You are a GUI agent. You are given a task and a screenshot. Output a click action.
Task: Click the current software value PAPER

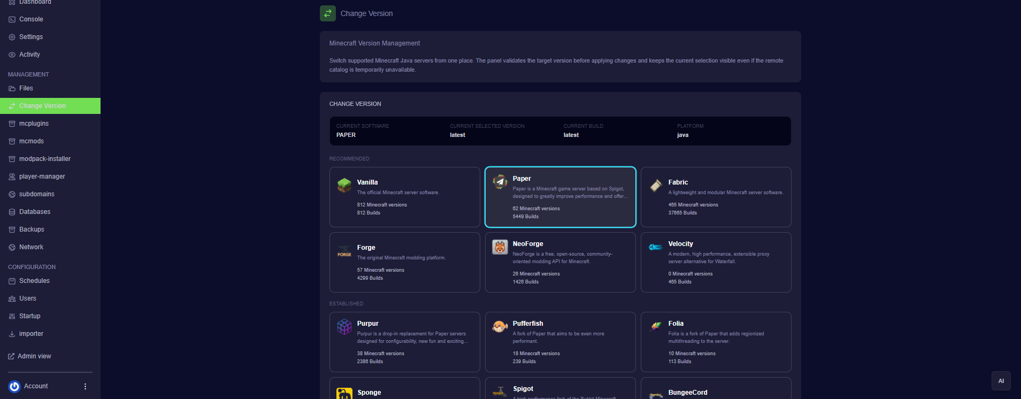point(346,135)
